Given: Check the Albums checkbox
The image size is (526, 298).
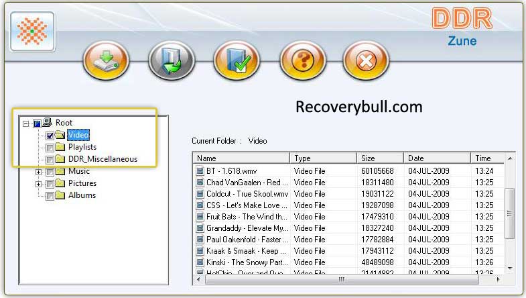Looking at the screenshot, I should [x=50, y=196].
